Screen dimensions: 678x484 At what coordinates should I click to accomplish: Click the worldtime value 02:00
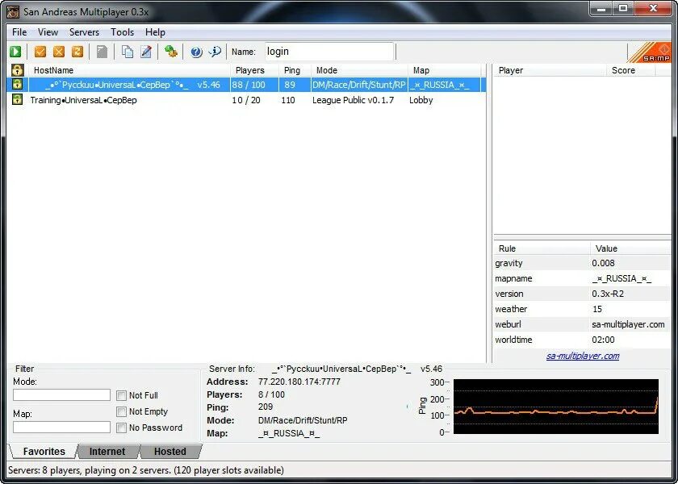603,340
